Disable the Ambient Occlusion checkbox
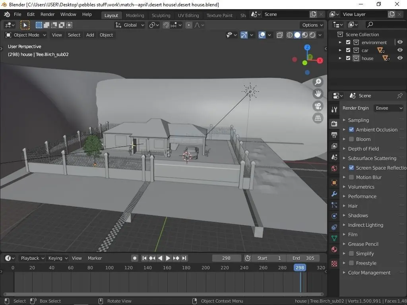Screen dimensions: 407x305 point(351,129)
